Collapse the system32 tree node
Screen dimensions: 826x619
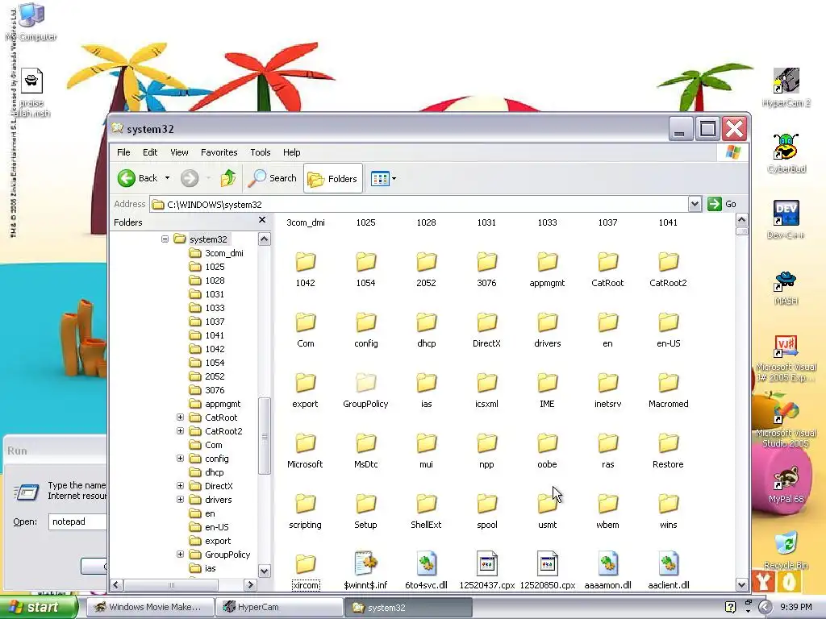165,239
